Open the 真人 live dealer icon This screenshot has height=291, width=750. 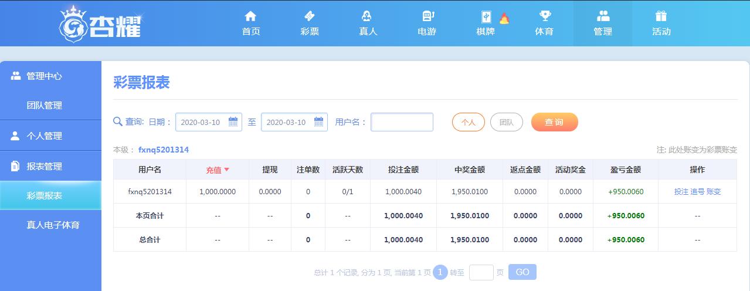(x=368, y=16)
